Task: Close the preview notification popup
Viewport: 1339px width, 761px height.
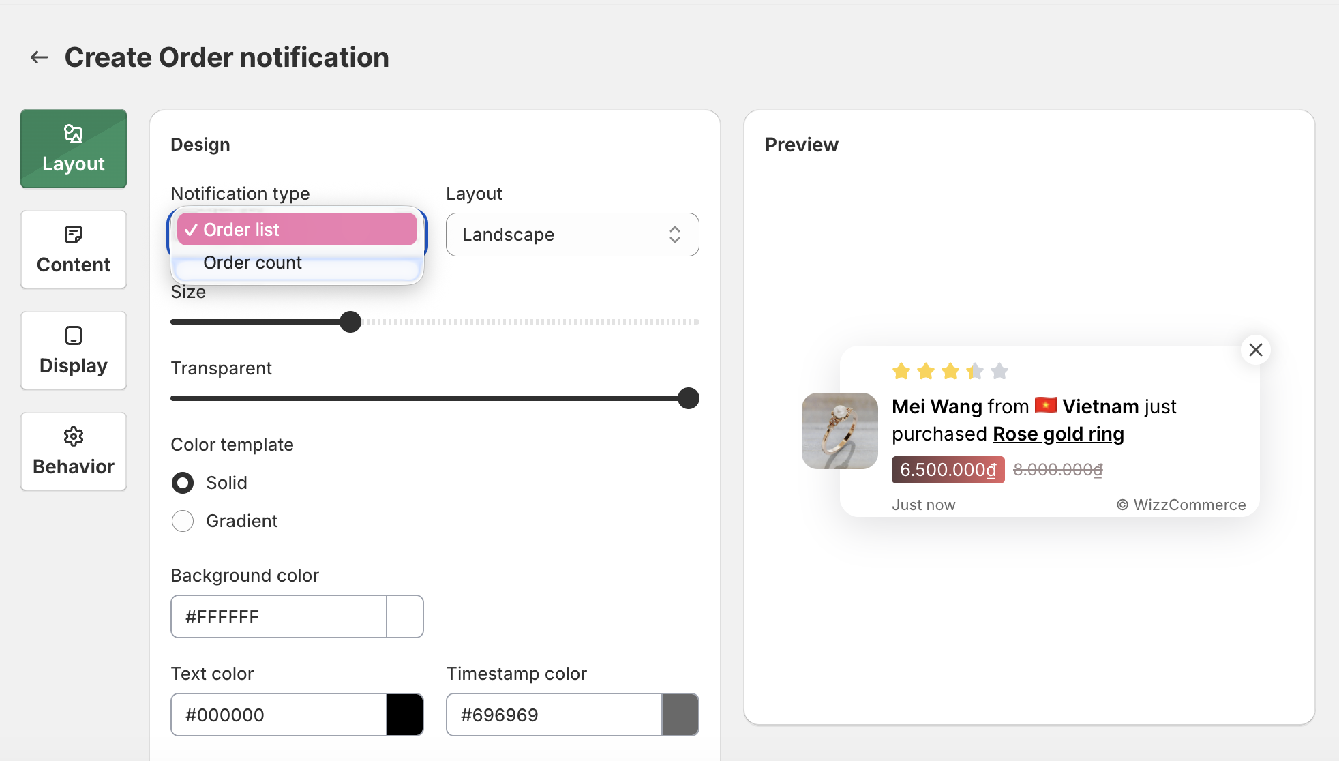Action: click(x=1255, y=350)
